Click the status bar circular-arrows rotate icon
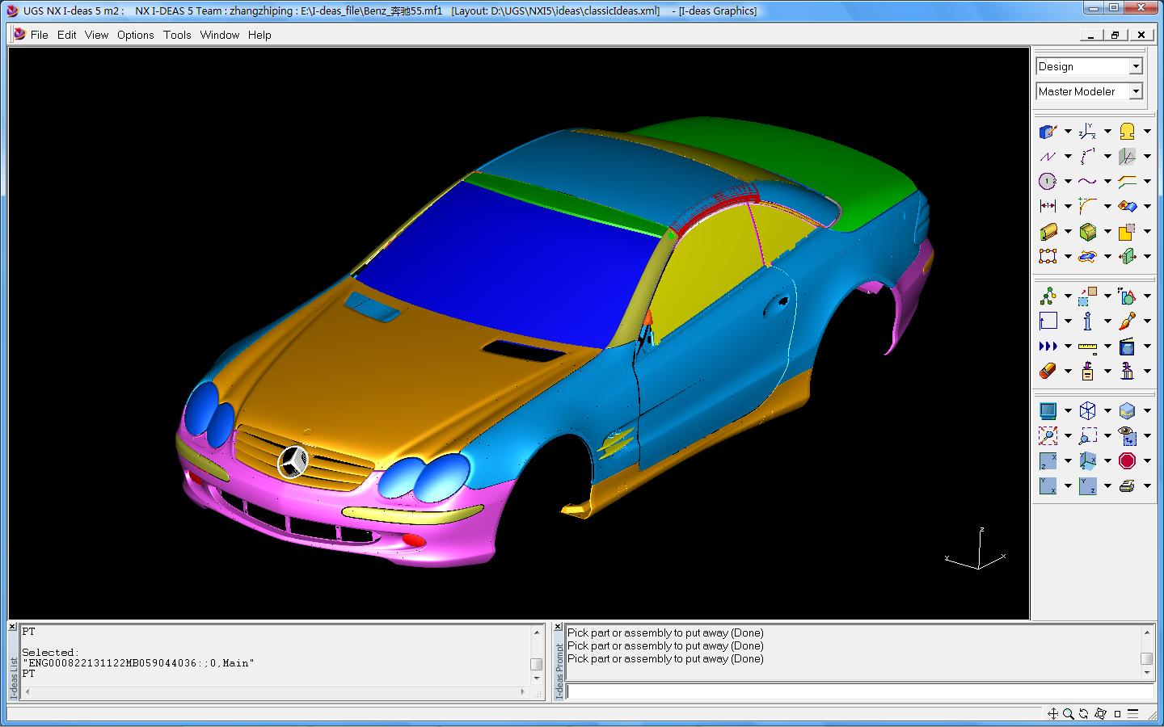Screen dimensions: 1164x727 tap(1084, 713)
